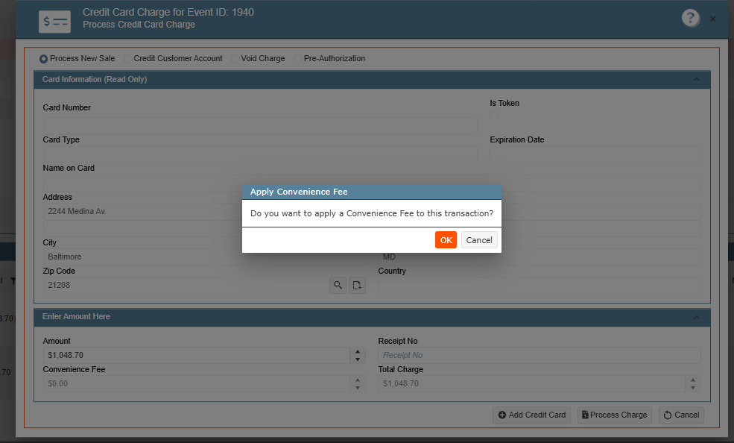Collapse the Card Information section
Screen dimensions: 734x443
click(697, 80)
